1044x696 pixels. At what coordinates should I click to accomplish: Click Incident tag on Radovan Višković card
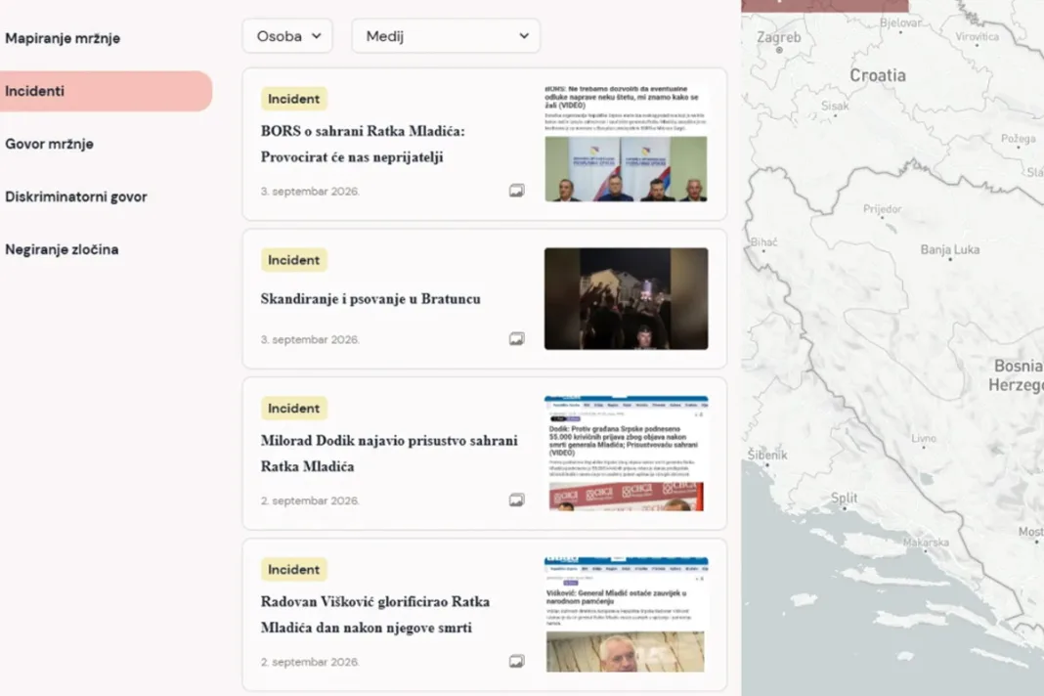click(293, 569)
